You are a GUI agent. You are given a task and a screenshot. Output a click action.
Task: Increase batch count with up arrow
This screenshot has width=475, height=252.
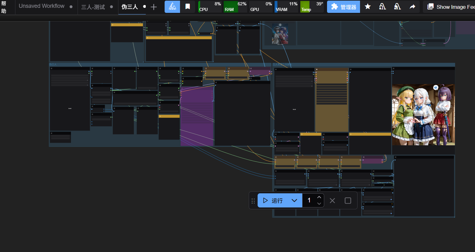tap(319, 197)
